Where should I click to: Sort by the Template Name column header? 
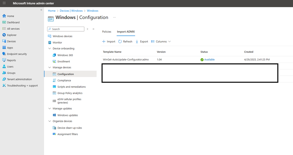tap(112, 52)
